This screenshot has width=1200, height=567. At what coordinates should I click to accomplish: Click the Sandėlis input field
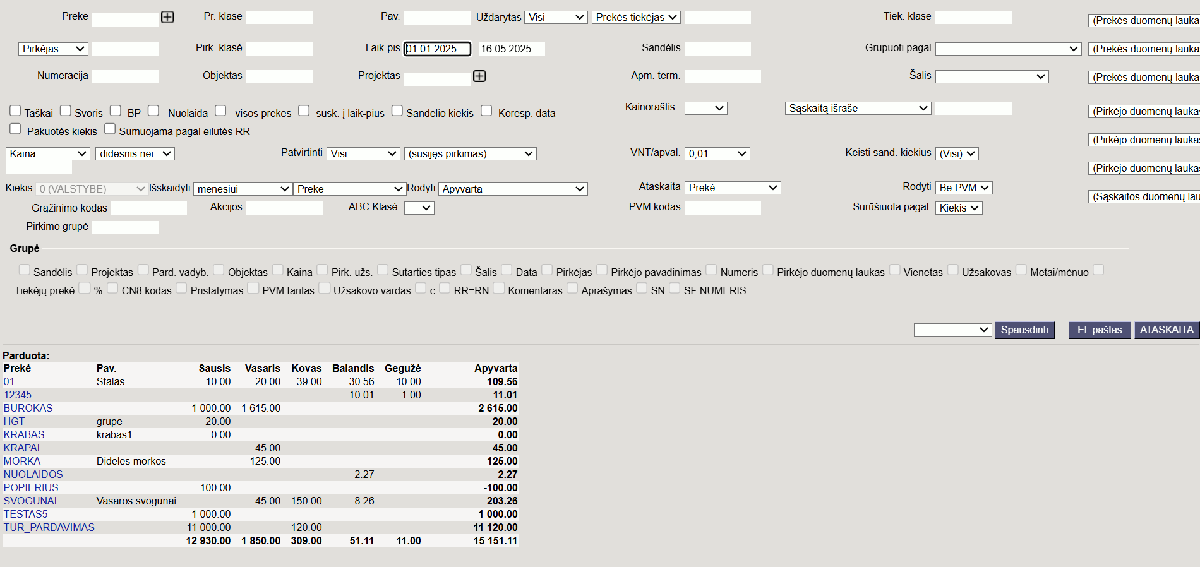click(717, 49)
